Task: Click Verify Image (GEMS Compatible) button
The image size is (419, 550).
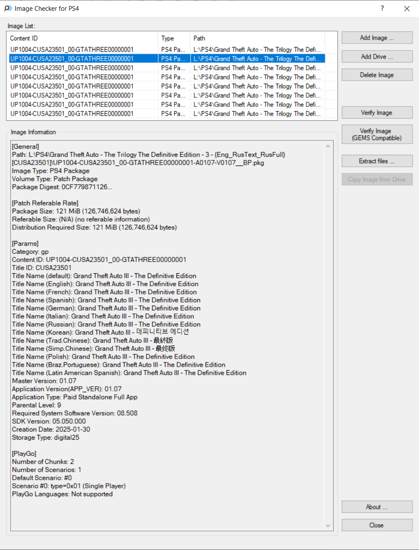Action: pos(377,134)
